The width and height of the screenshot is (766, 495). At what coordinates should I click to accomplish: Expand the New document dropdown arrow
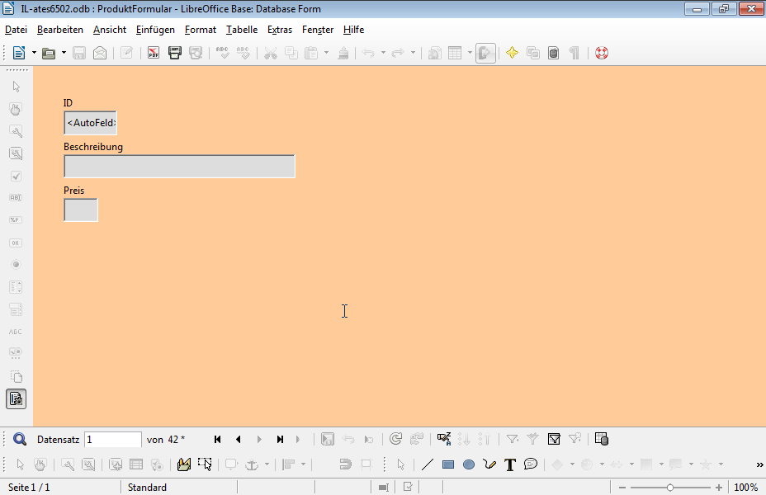point(34,53)
